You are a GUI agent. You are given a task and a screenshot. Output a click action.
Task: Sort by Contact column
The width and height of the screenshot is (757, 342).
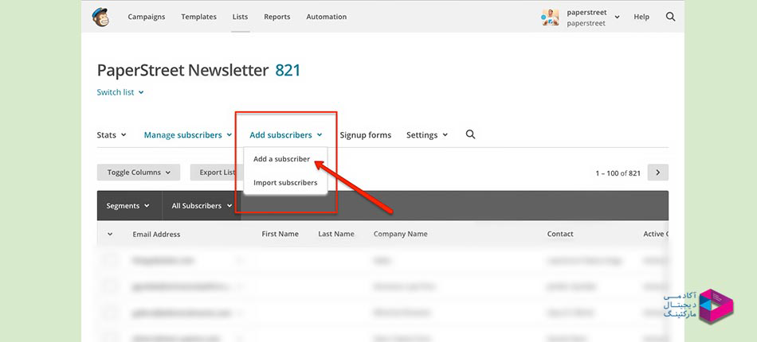(560, 234)
